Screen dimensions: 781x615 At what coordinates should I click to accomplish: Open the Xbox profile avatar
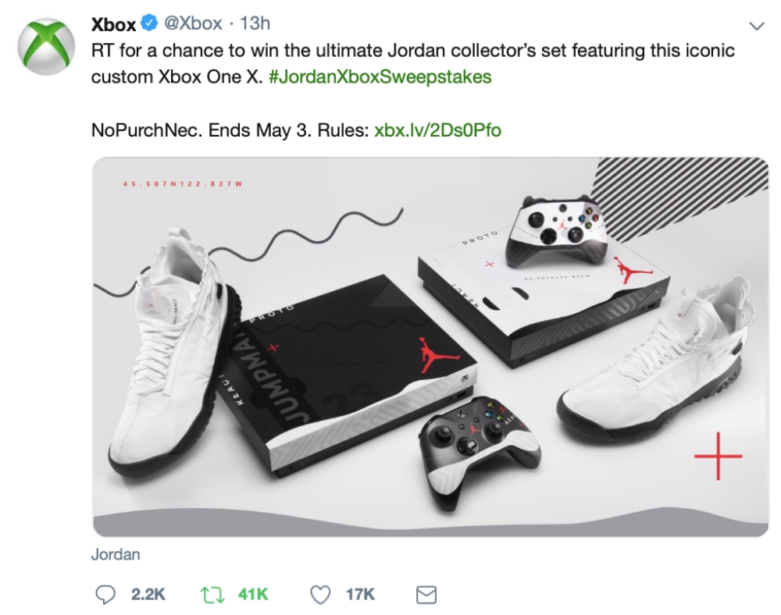[x=46, y=46]
